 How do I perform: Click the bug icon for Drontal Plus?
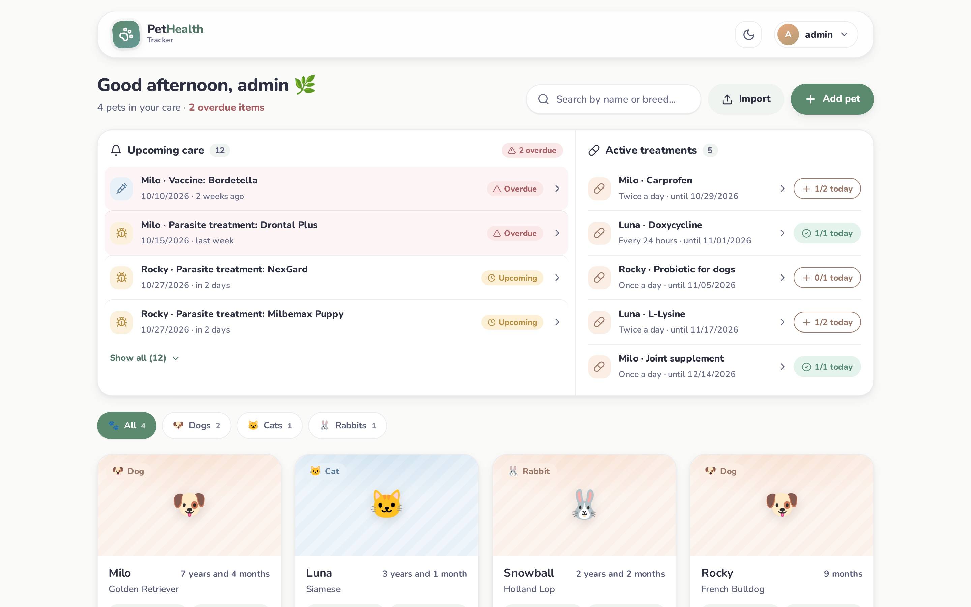coord(122,233)
